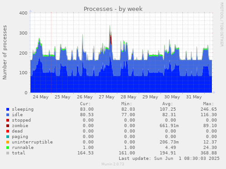This screenshot has width=226, height=169.
Task: Click the 'Number of processes' axis label
Action: 5,52
